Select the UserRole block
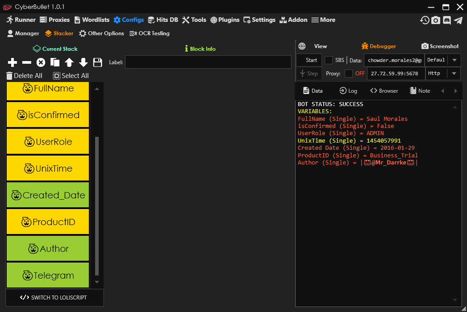 click(x=48, y=142)
